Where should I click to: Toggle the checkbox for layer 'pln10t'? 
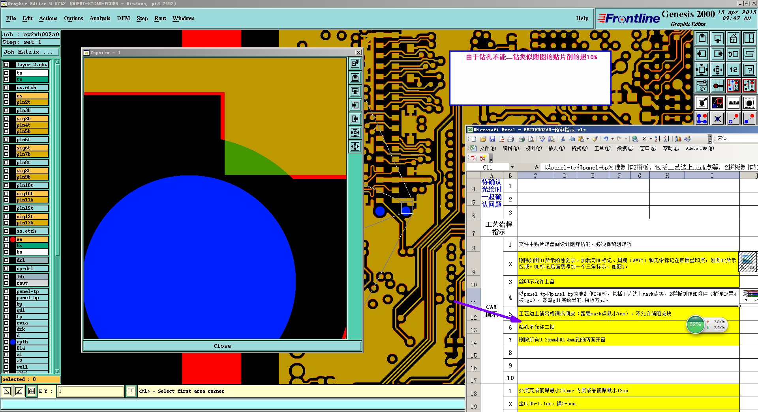pos(6,185)
